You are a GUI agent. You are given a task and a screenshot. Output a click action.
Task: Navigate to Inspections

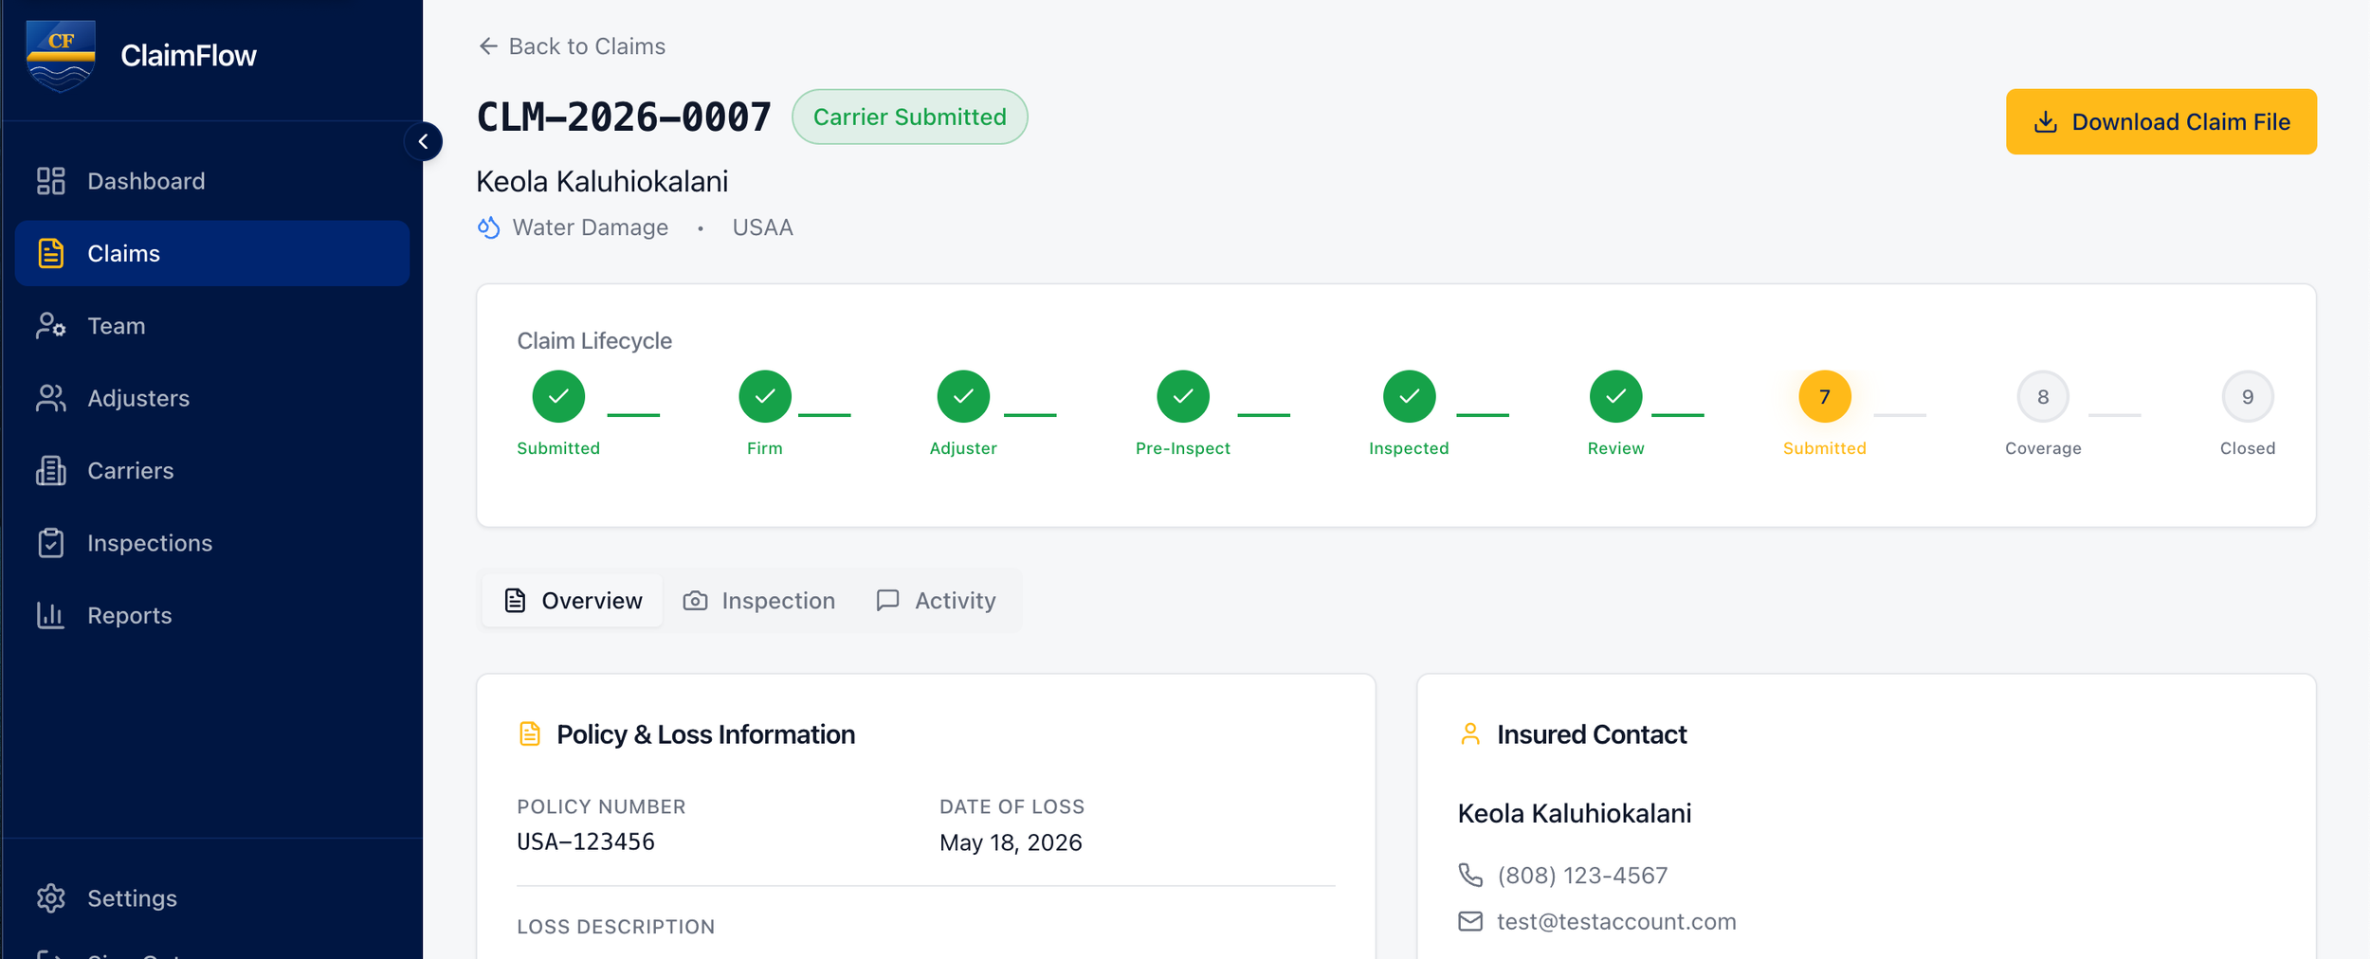pyautogui.click(x=212, y=543)
